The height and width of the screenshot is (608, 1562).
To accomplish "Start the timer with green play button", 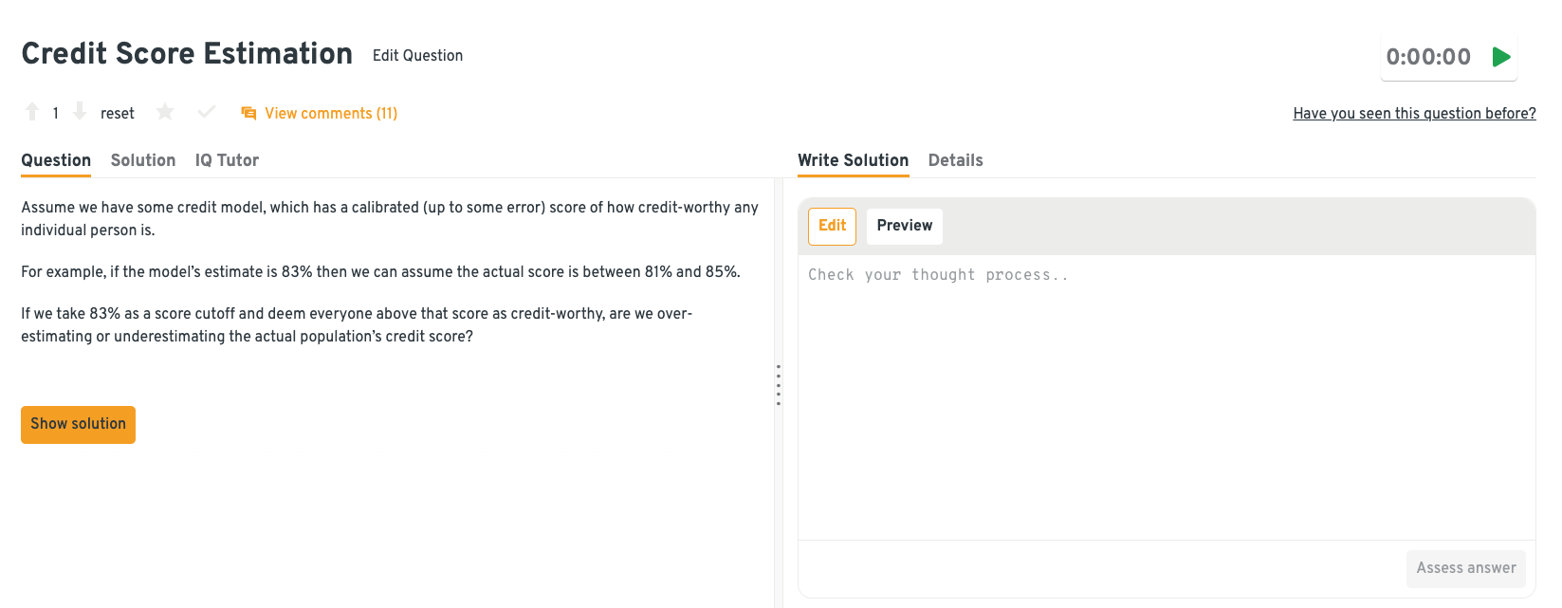I will pyautogui.click(x=1500, y=57).
